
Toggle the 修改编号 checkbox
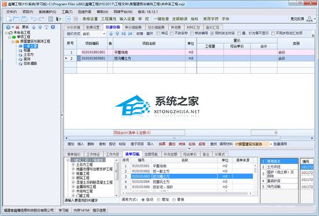[x=192, y=34]
